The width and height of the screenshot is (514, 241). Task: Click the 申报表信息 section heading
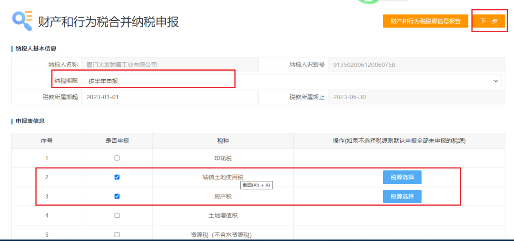pos(30,121)
